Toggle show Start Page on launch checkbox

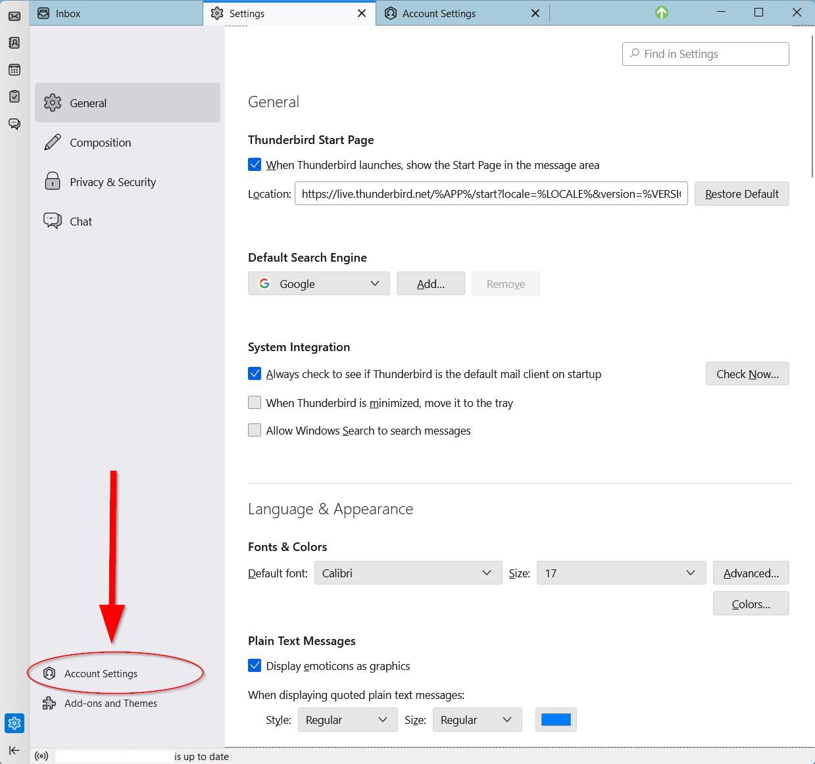pos(255,164)
